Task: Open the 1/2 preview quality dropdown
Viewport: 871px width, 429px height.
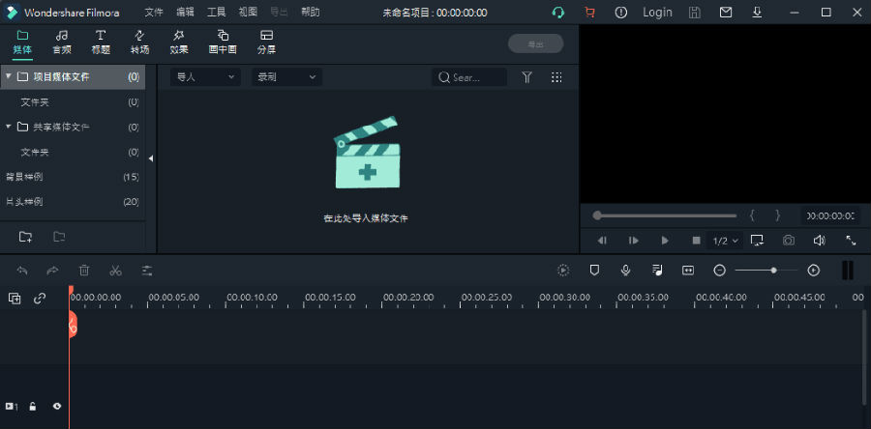Action: (x=726, y=240)
